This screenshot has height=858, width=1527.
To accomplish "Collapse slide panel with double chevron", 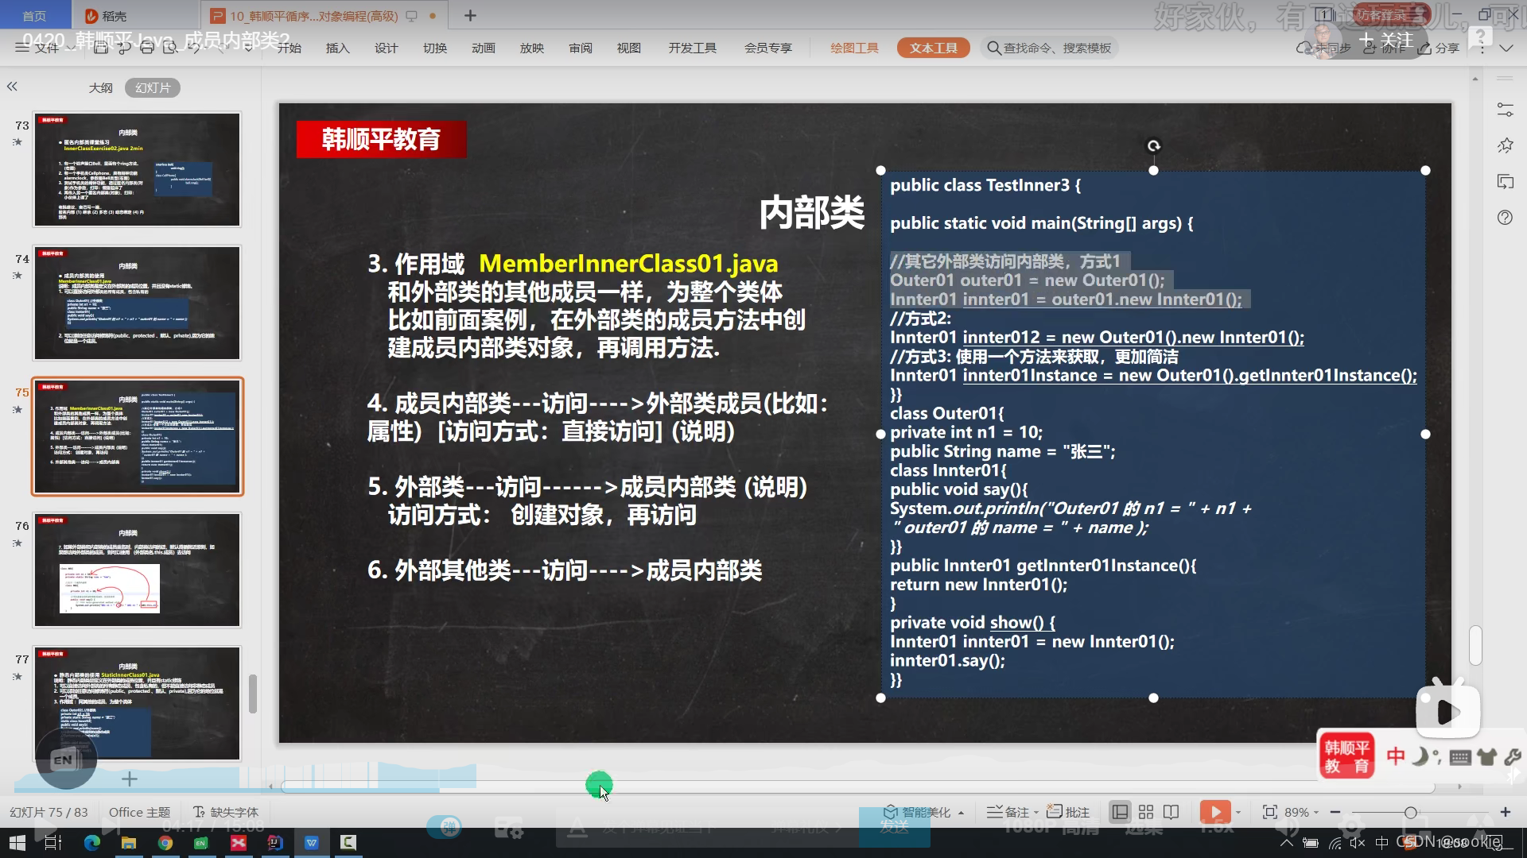I will point(12,87).
